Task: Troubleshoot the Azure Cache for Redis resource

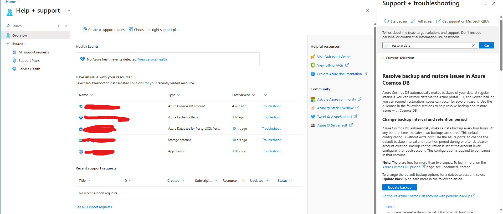Action: tap(271, 117)
